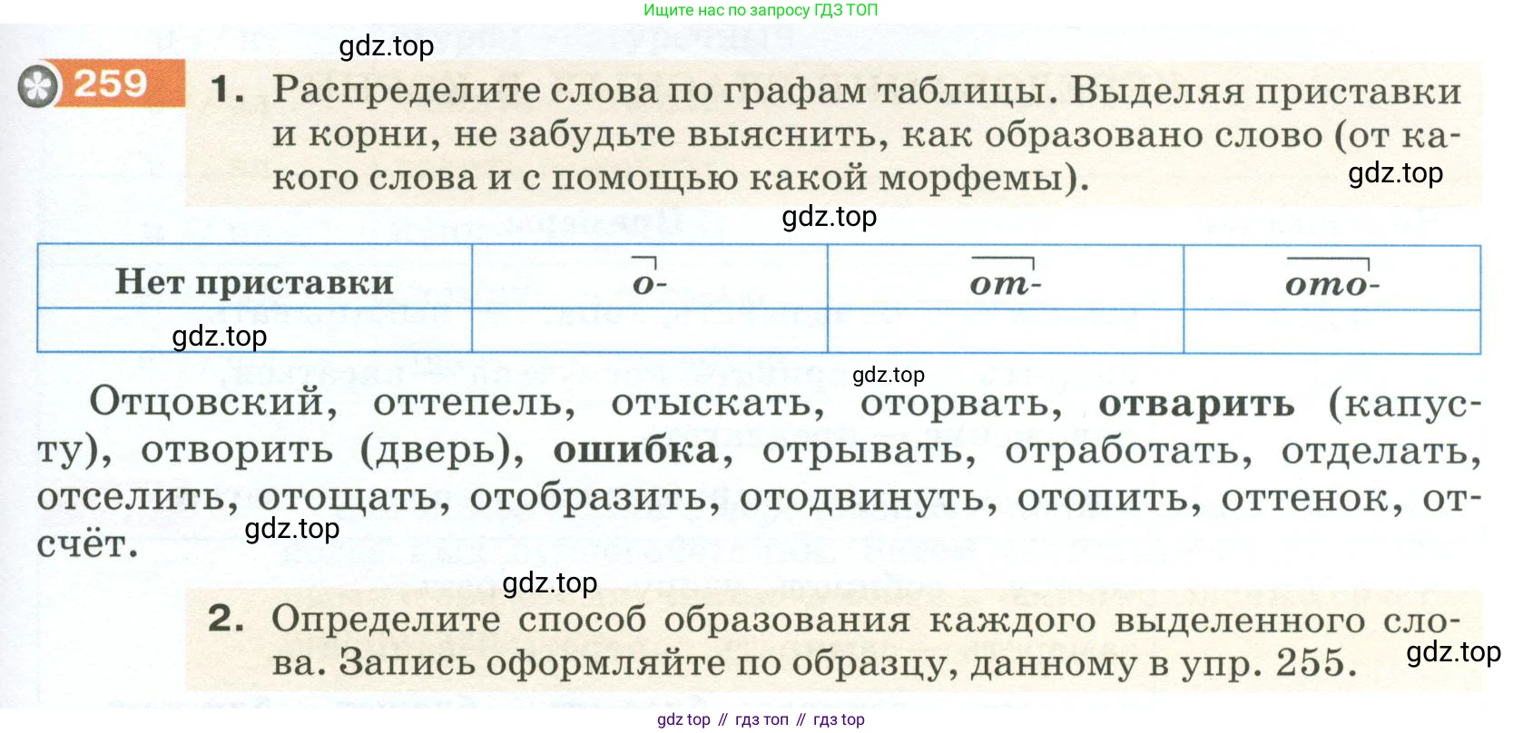Image resolution: width=1523 pixels, height=733 pixels.
Task: Click the task number '2.'
Action: (226, 619)
